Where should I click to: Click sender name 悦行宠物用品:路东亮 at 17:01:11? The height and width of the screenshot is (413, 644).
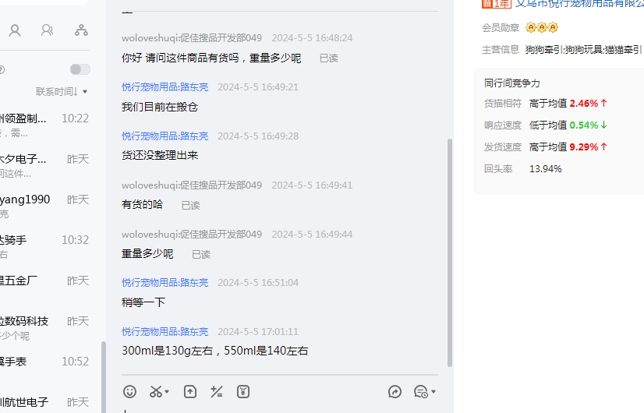point(165,331)
